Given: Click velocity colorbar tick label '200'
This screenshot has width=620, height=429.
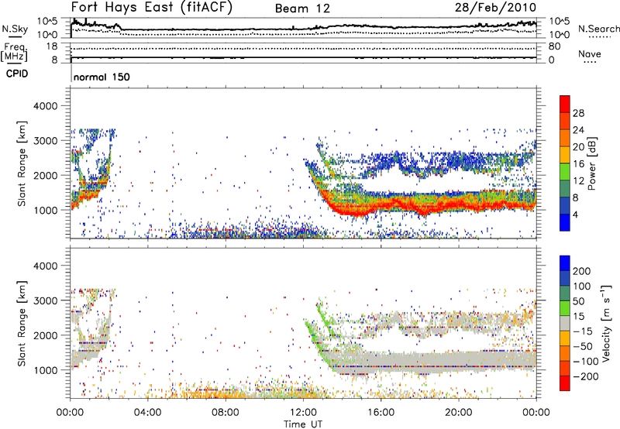Looking at the screenshot, I should (x=582, y=271).
